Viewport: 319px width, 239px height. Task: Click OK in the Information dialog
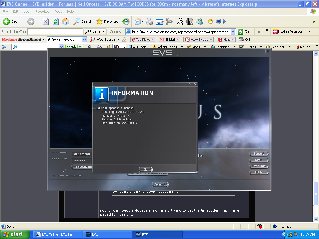click(x=145, y=169)
